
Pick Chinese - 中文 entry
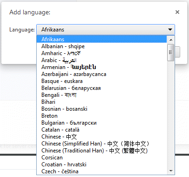[102, 137]
